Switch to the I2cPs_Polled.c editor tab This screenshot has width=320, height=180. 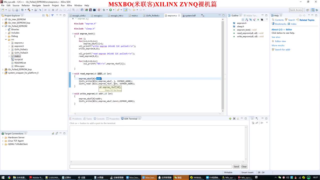(152, 15)
